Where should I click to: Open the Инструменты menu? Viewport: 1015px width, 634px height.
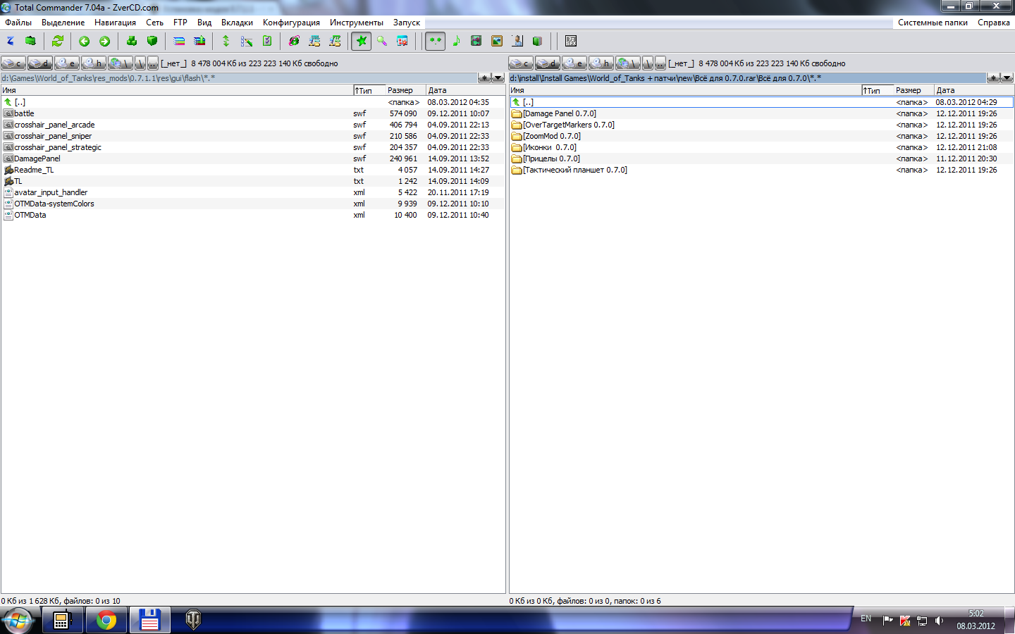pyautogui.click(x=357, y=23)
